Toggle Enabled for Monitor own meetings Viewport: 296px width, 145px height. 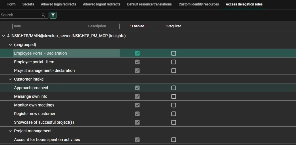[137, 105]
